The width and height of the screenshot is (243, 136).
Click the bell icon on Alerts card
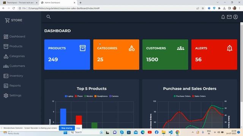click(x=229, y=48)
